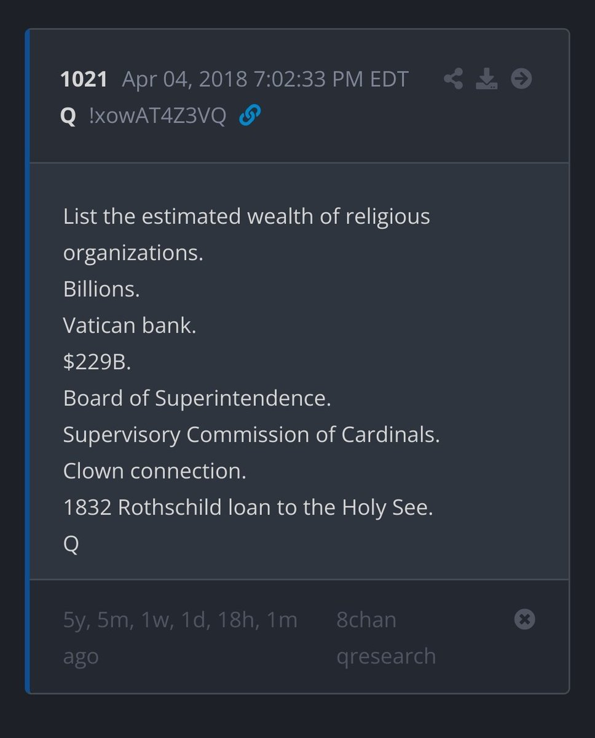The height and width of the screenshot is (738, 595).
Task: Download the post using the download icon
Action: pyautogui.click(x=487, y=79)
